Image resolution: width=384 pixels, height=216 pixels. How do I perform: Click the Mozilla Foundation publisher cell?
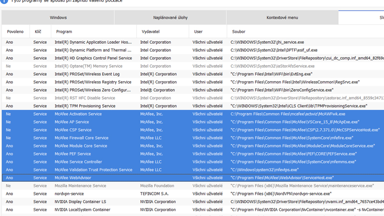(x=157, y=186)
